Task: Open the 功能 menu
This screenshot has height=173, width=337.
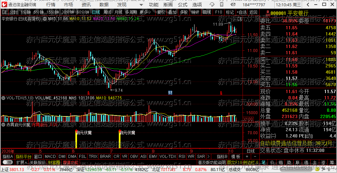Action: coord(154,4)
